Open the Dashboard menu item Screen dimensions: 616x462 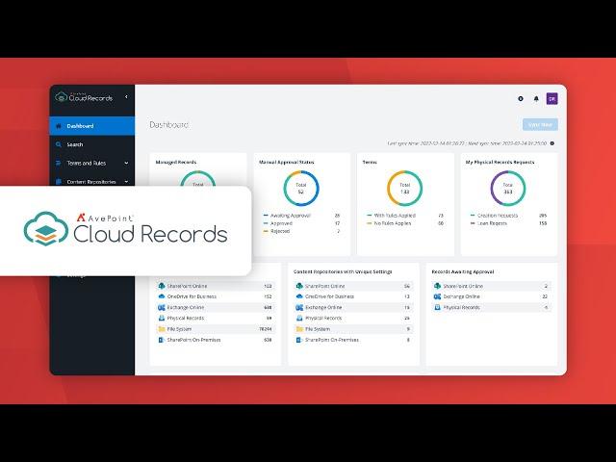point(92,126)
